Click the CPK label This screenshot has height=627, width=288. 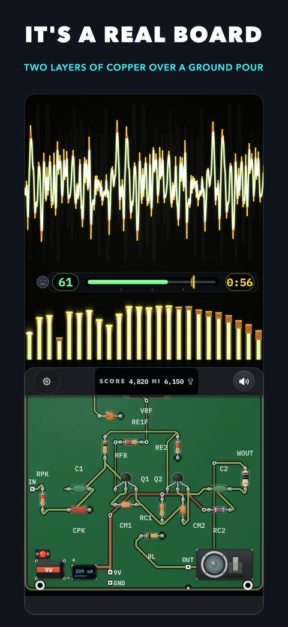[79, 531]
